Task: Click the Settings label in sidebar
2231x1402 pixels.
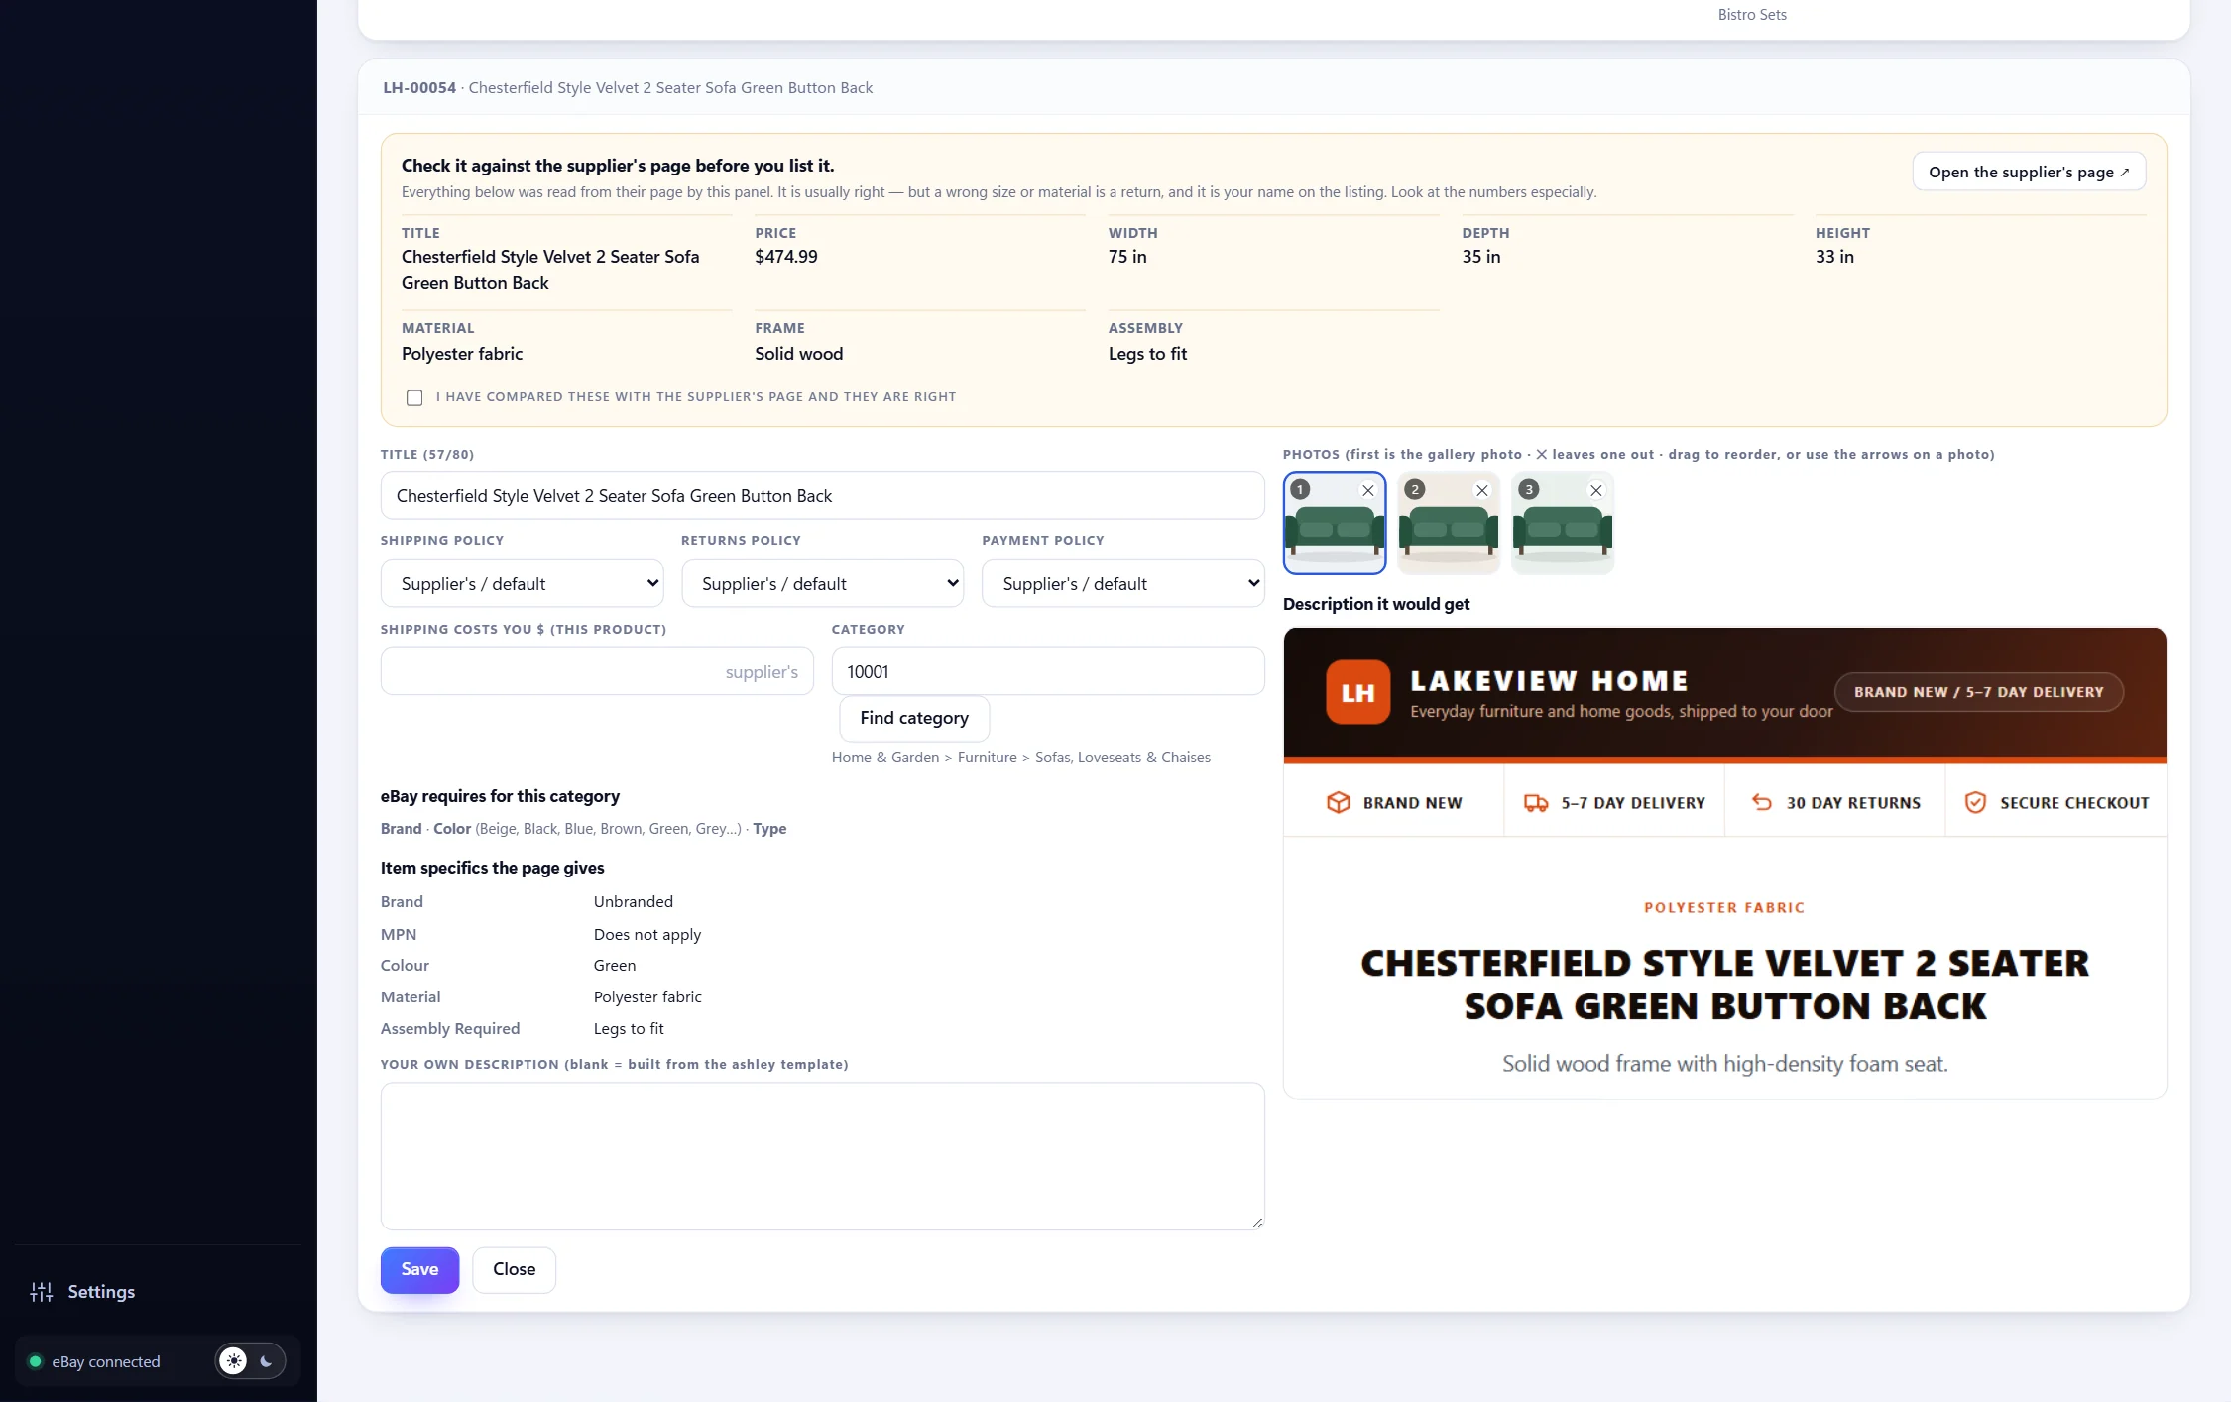Action: 101,1292
